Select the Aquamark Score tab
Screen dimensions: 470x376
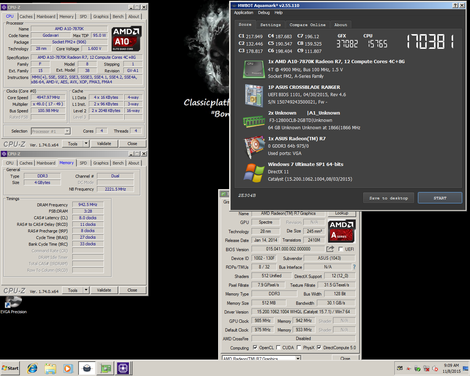(245, 24)
